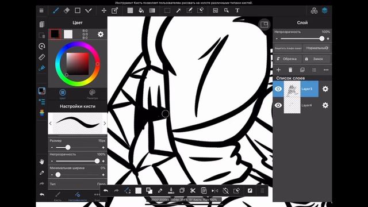
Task: Select the black foreground color swatch
Action: pos(55,34)
